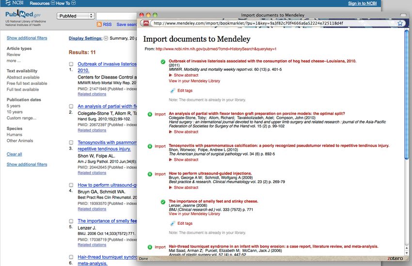412x266 pixels.
Task: Check the box for result 5 smelly feet
Action: [71, 221]
